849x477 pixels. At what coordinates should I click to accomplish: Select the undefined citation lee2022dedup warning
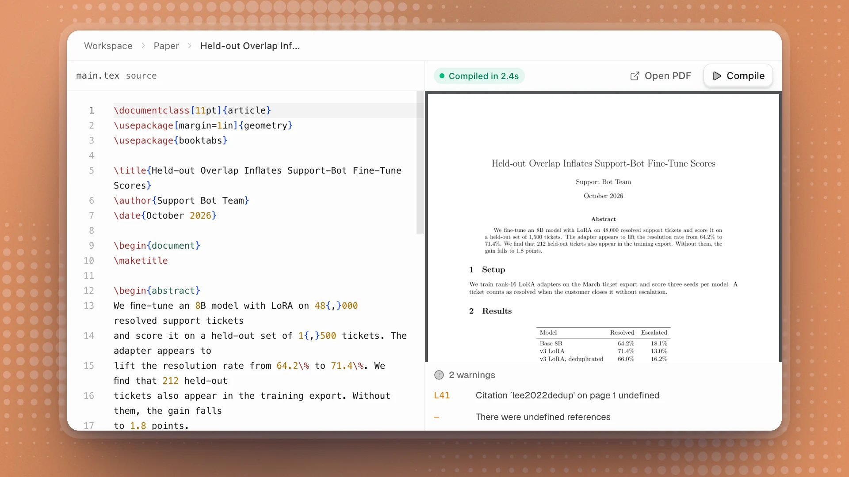click(x=567, y=395)
